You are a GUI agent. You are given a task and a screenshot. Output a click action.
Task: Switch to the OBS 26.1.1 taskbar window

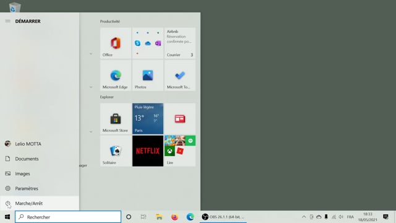223,217
